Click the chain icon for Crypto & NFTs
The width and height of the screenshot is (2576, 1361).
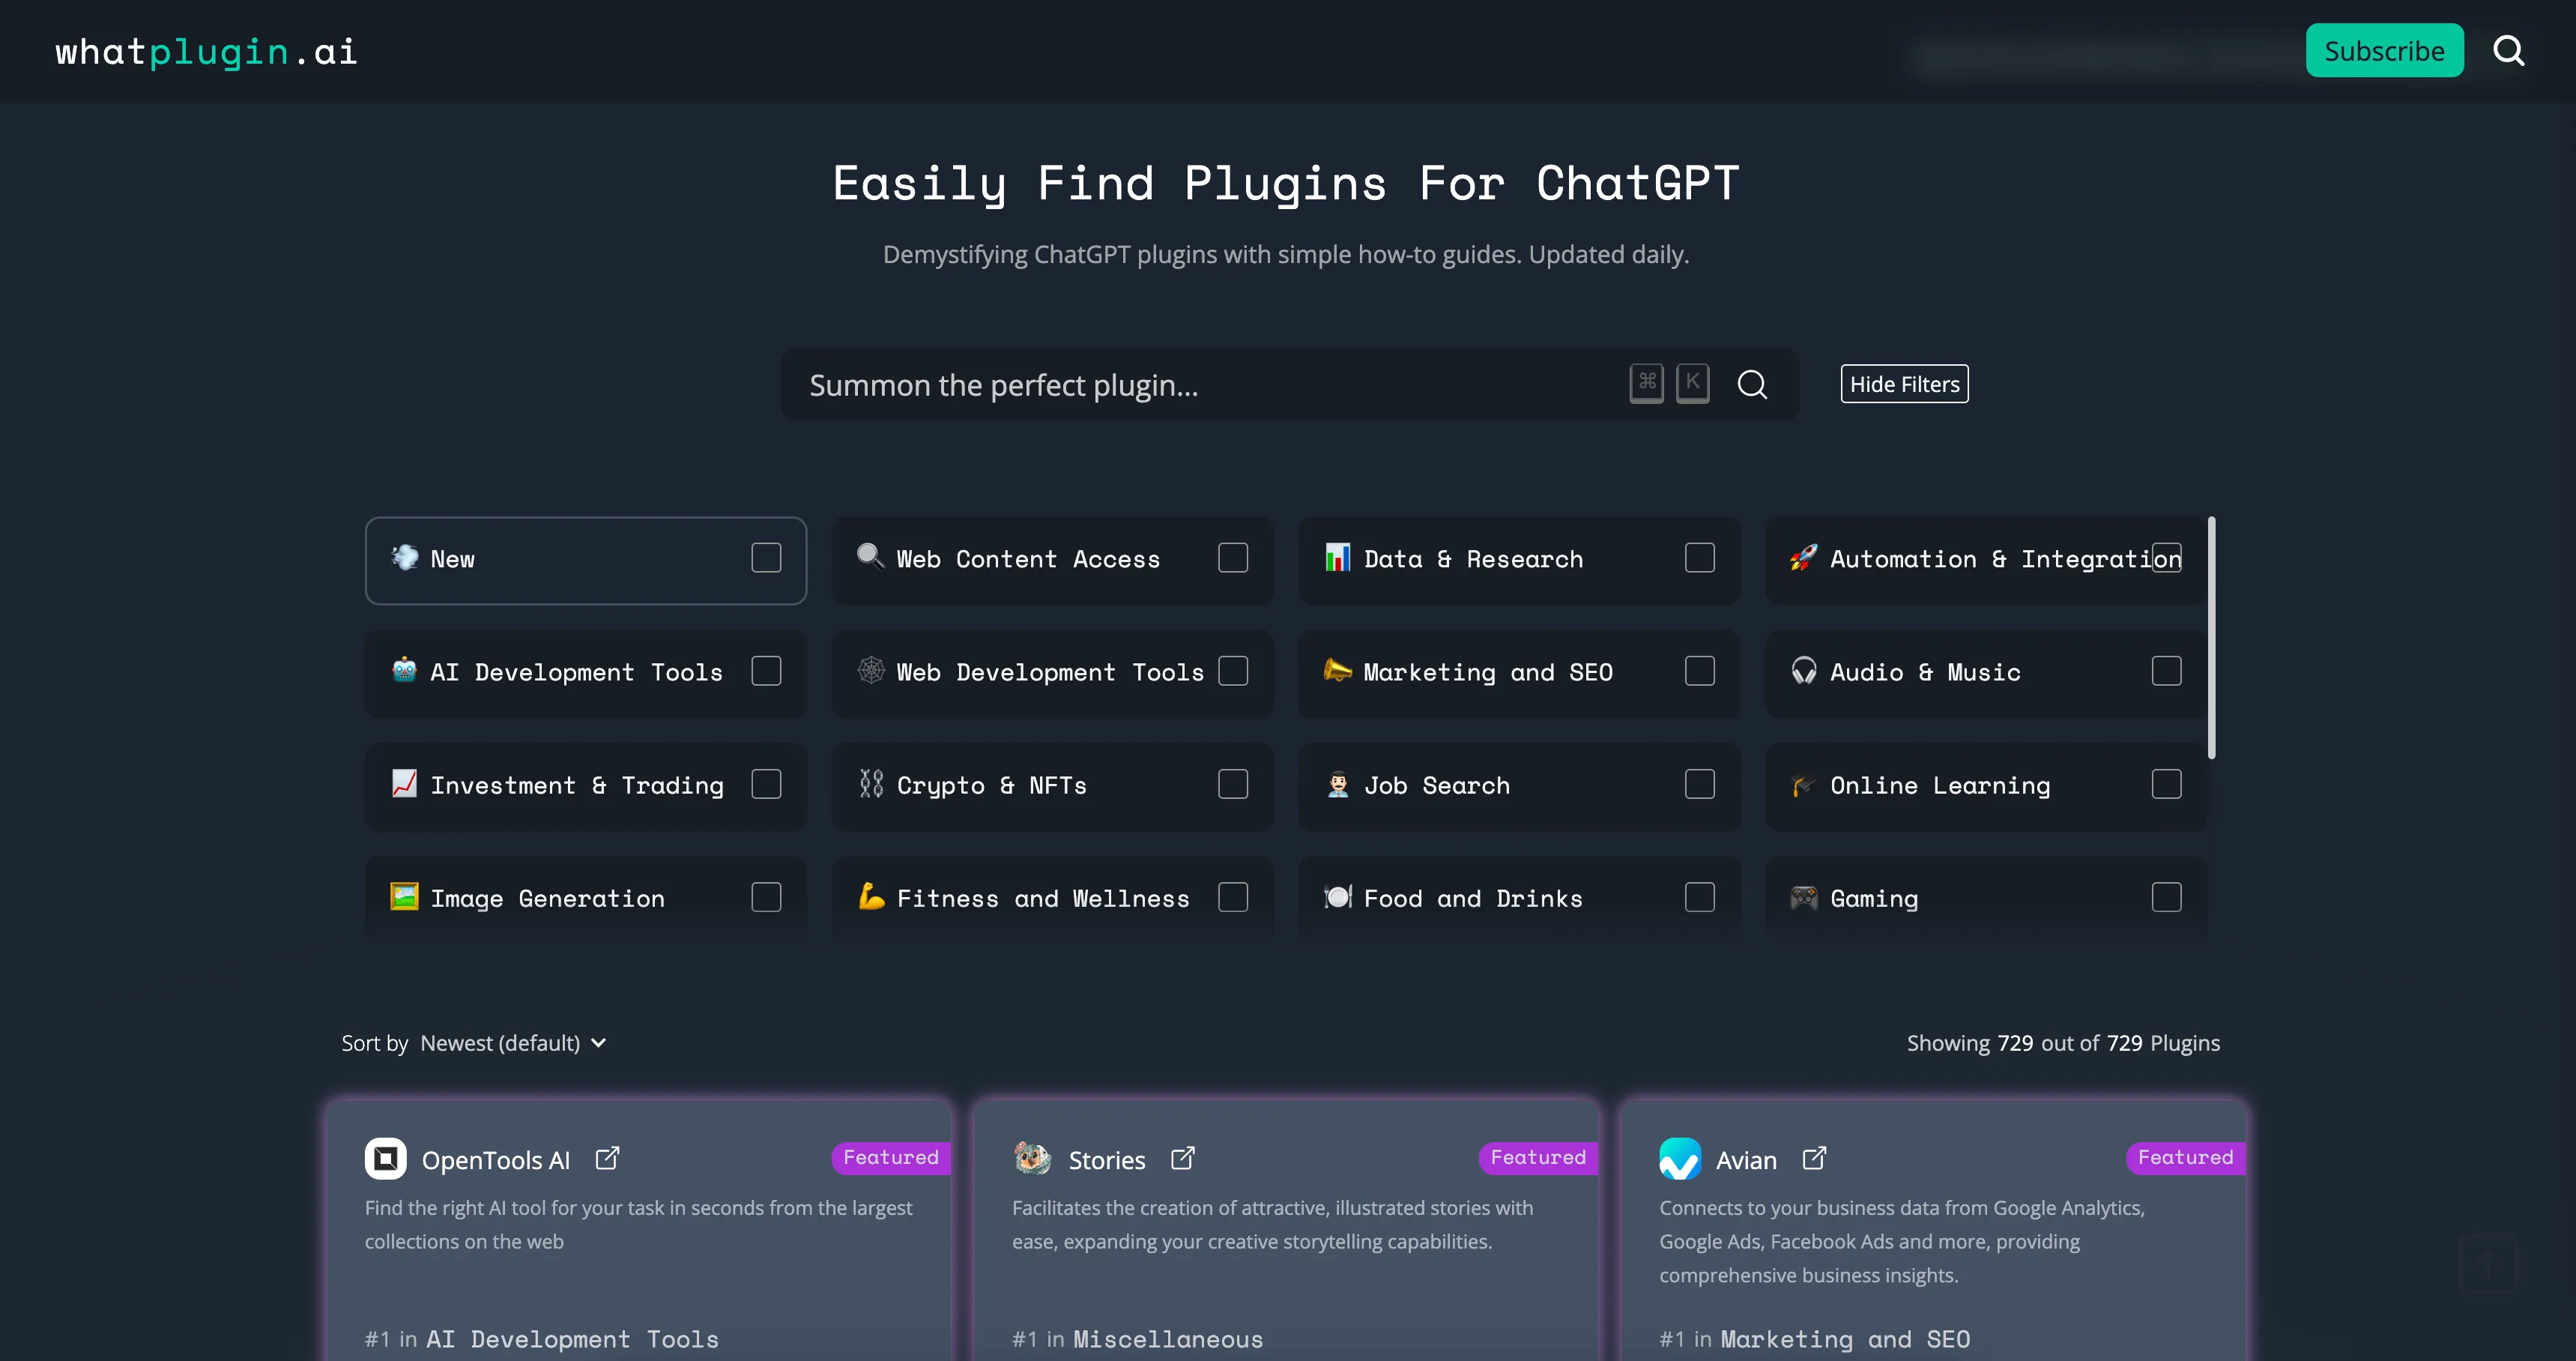(870, 784)
